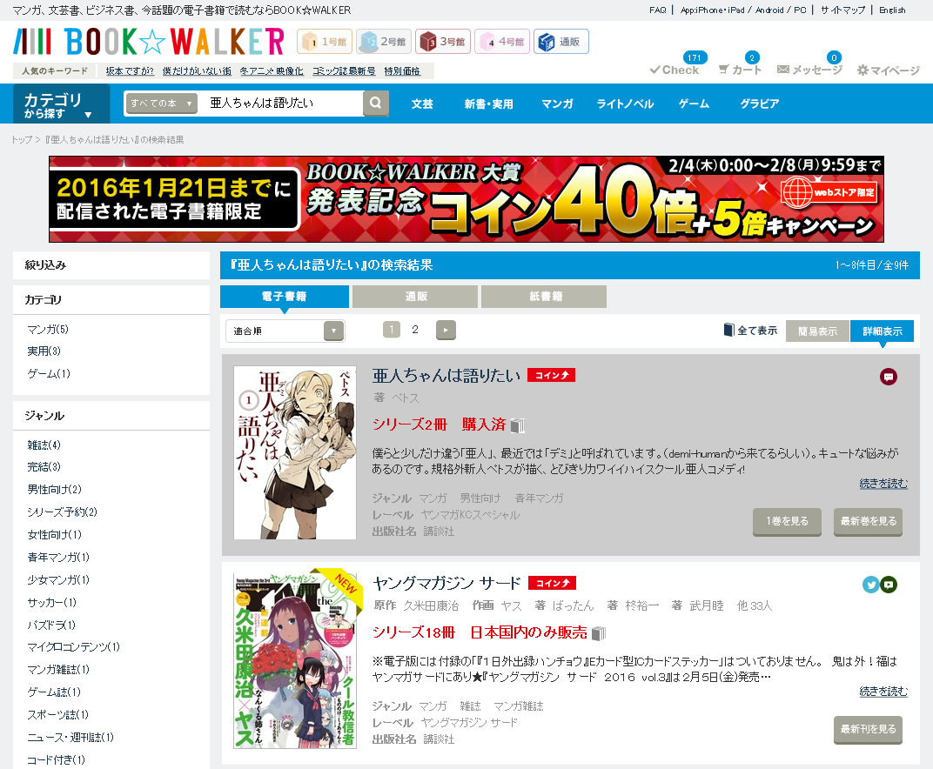Image resolution: width=933 pixels, height=769 pixels.
Task: Filter by 青年マンガ(1) genre
Action: (x=58, y=558)
